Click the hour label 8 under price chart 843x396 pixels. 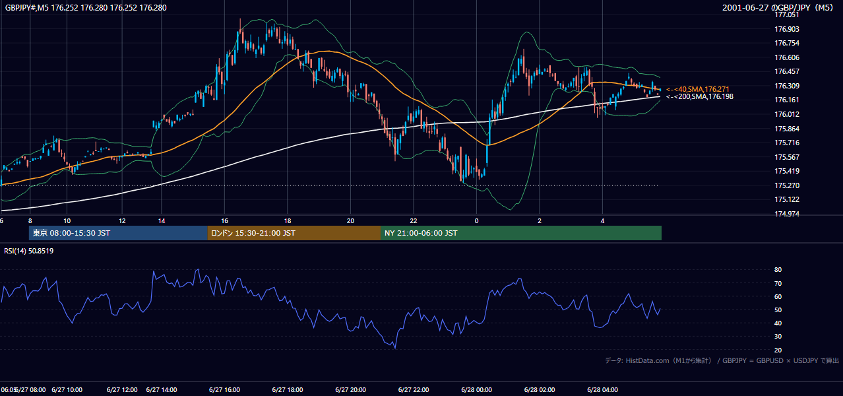tap(30, 220)
